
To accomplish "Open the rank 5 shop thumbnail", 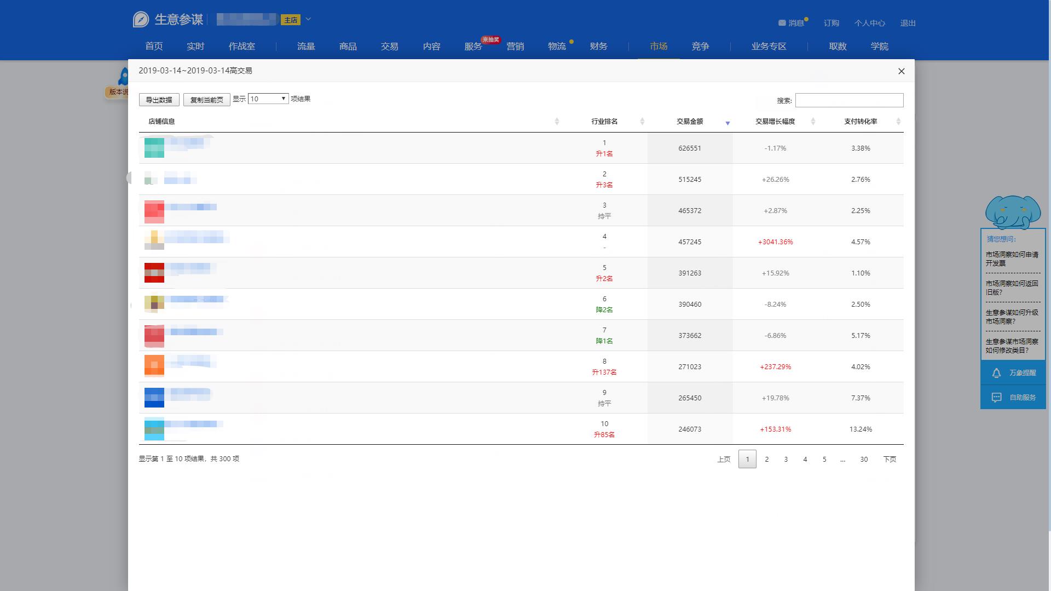I will pyautogui.click(x=154, y=273).
